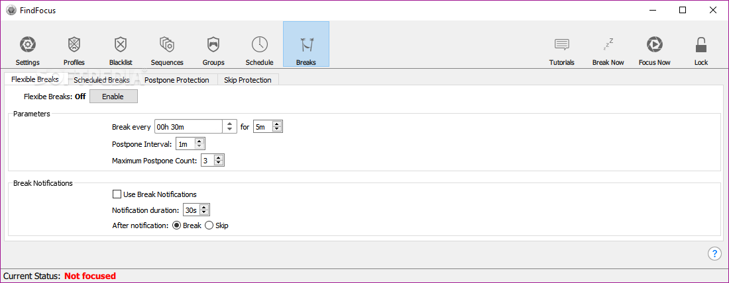Click the Flexibe Breaks: Off label

55,97
